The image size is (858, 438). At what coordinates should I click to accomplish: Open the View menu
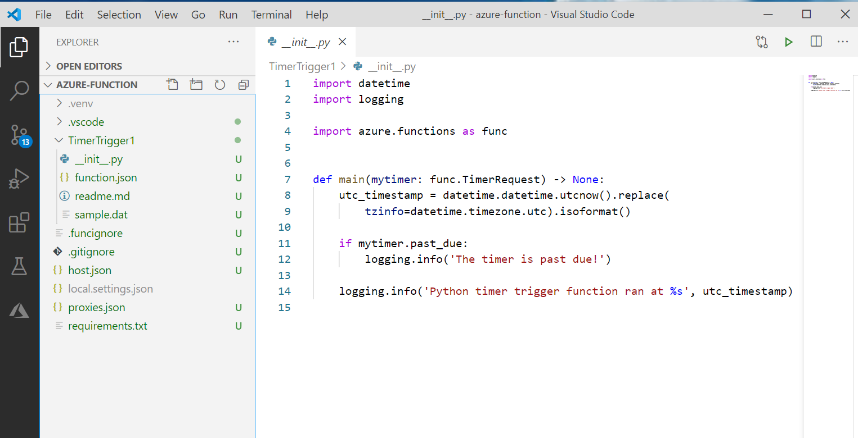coord(167,15)
